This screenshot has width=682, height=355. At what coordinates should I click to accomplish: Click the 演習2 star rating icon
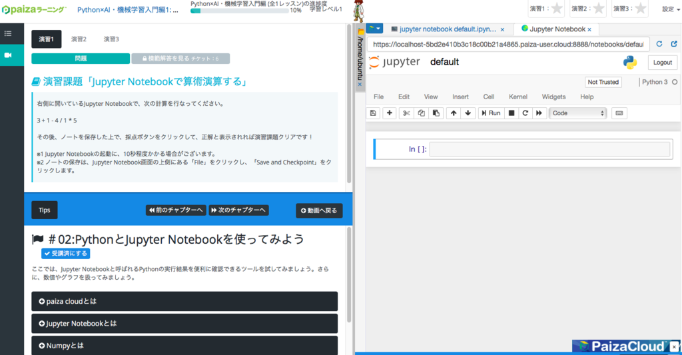(x=599, y=8)
